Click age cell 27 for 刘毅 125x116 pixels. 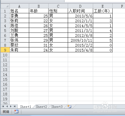click(x=39, y=30)
